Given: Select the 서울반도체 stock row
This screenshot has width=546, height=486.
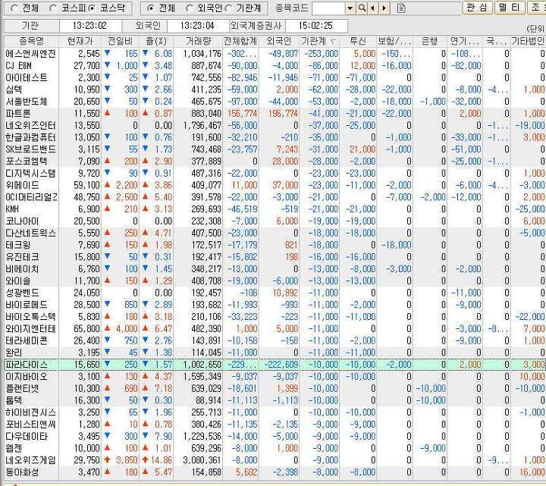Looking at the screenshot, I should click(x=275, y=102).
